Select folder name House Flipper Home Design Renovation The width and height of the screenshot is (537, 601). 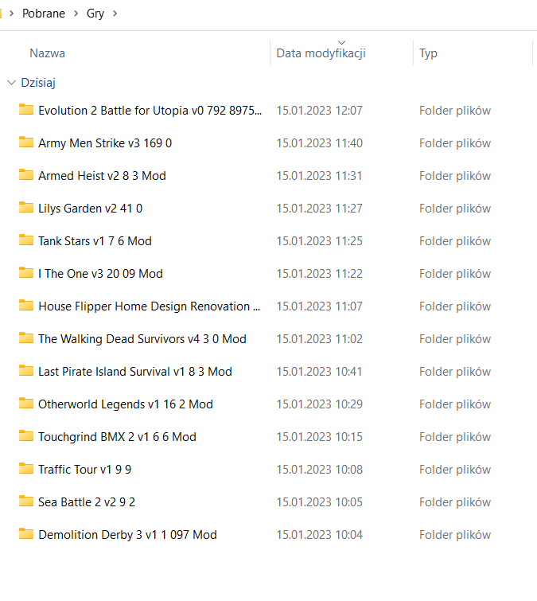150,306
